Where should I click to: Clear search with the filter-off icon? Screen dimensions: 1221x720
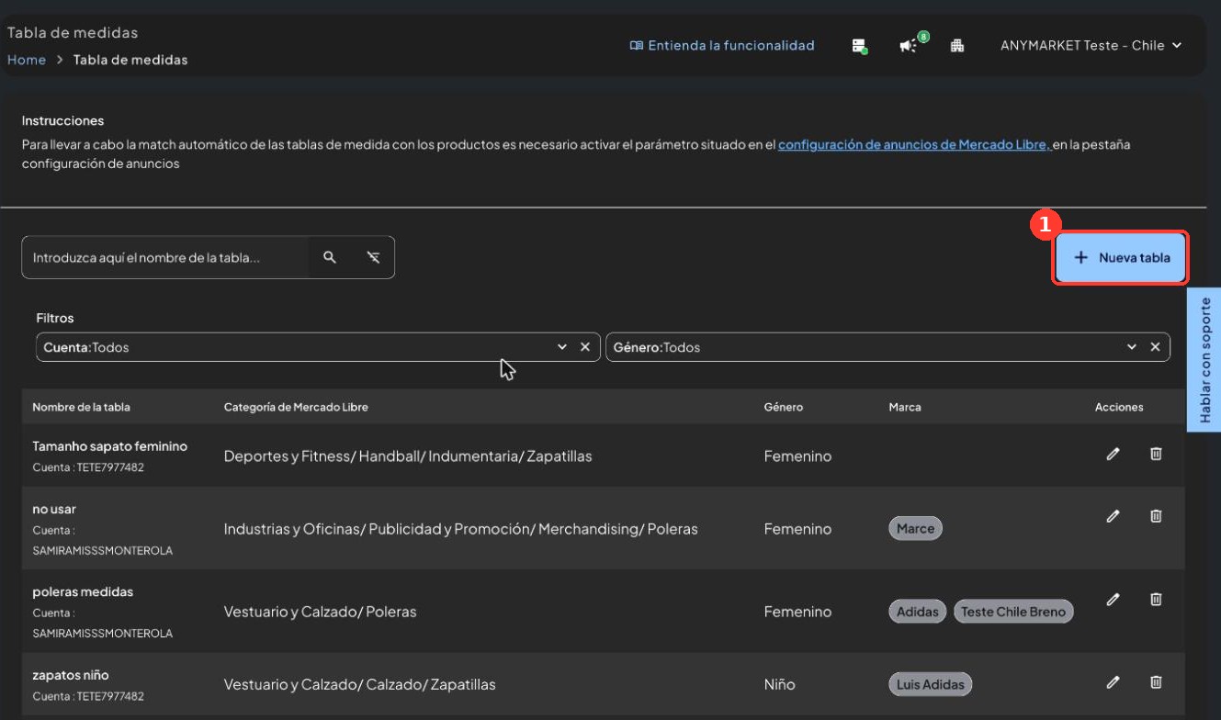[373, 258]
